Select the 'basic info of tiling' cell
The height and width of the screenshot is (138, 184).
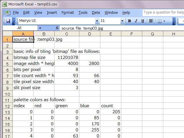coord(23,51)
